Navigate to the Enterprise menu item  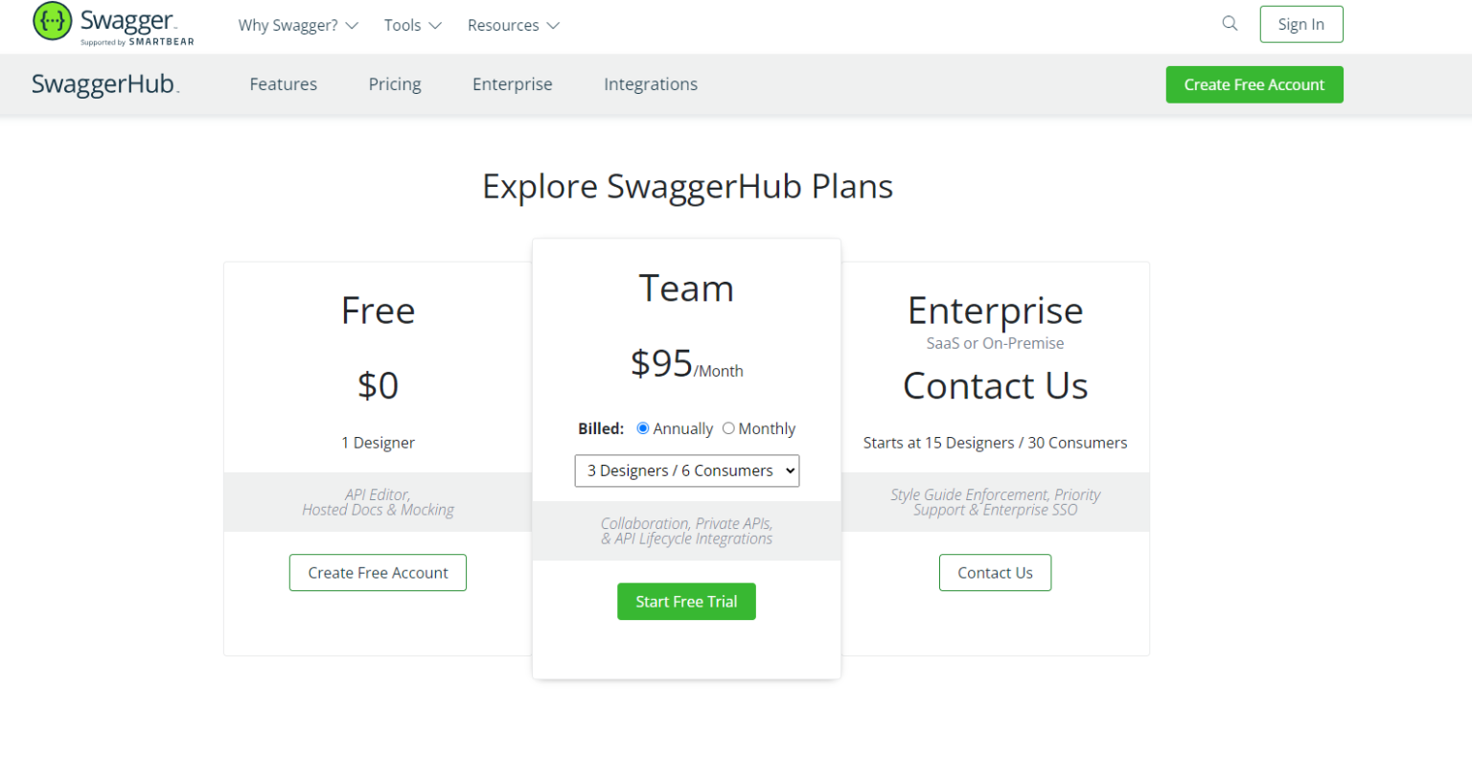(512, 84)
